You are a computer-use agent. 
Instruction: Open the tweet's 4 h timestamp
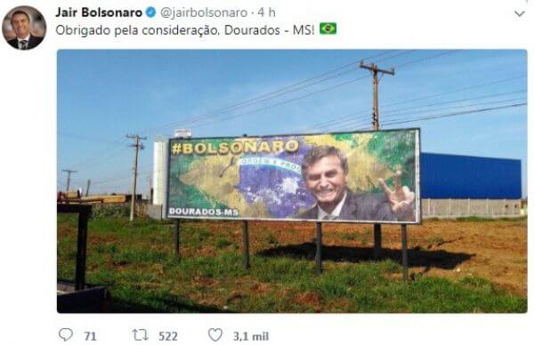point(266,12)
